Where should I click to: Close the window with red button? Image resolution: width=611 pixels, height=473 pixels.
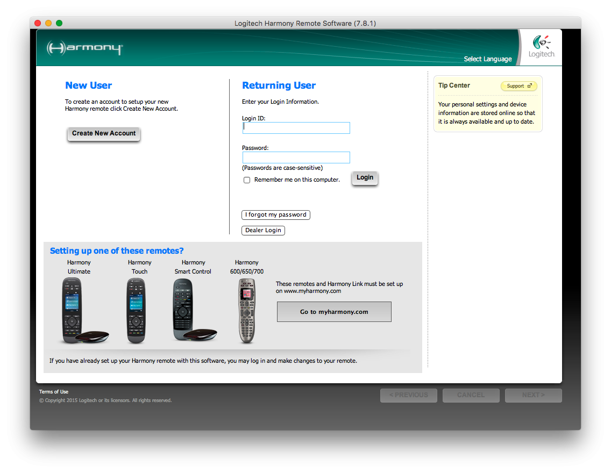(38, 23)
